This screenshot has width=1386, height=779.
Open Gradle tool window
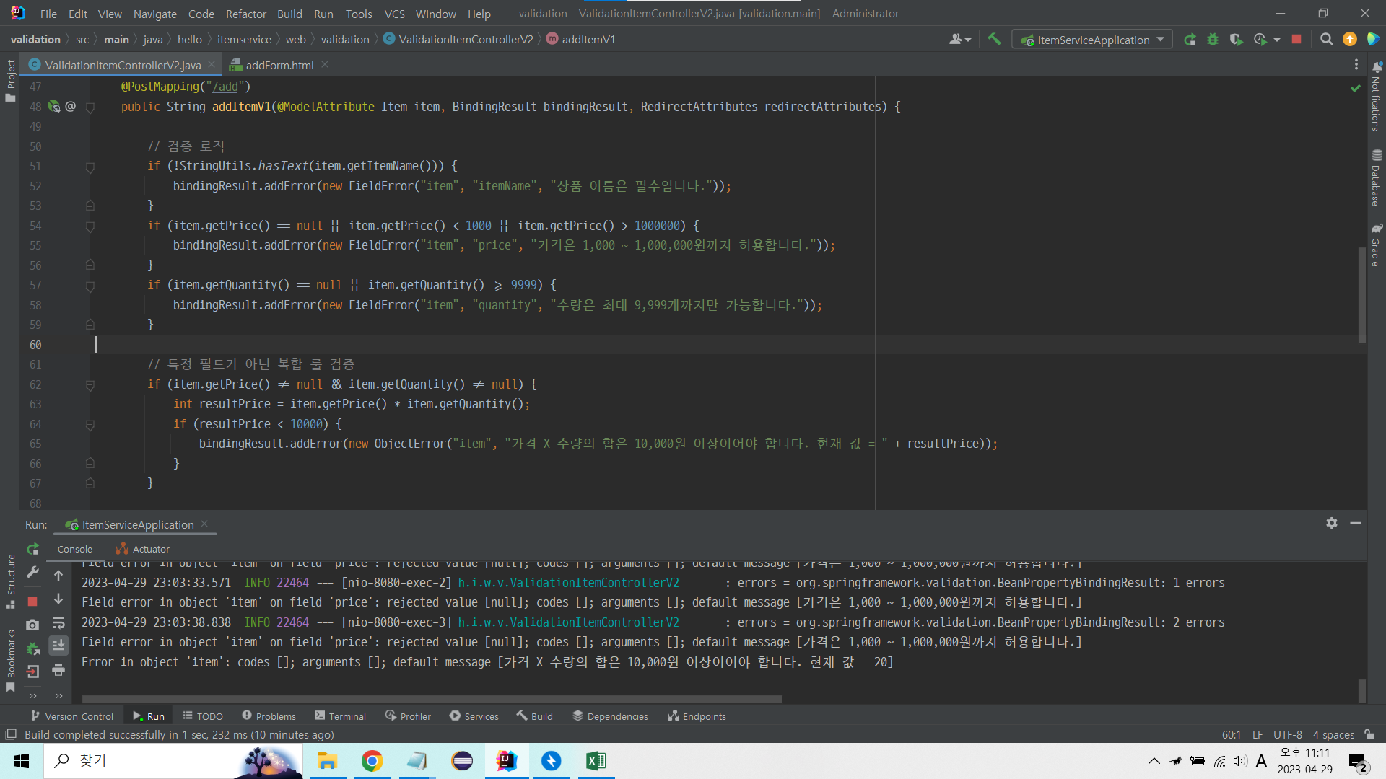1376,245
